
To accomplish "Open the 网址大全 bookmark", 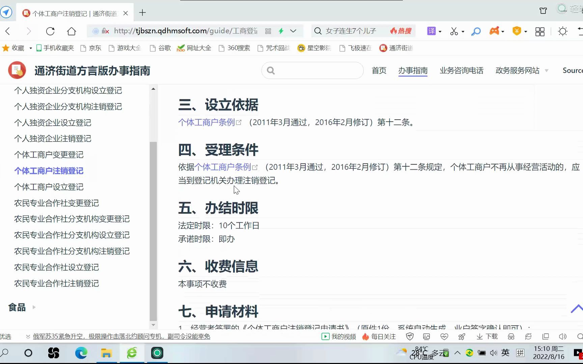I will [194, 48].
